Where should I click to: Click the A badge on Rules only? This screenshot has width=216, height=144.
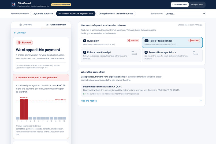(85, 41)
